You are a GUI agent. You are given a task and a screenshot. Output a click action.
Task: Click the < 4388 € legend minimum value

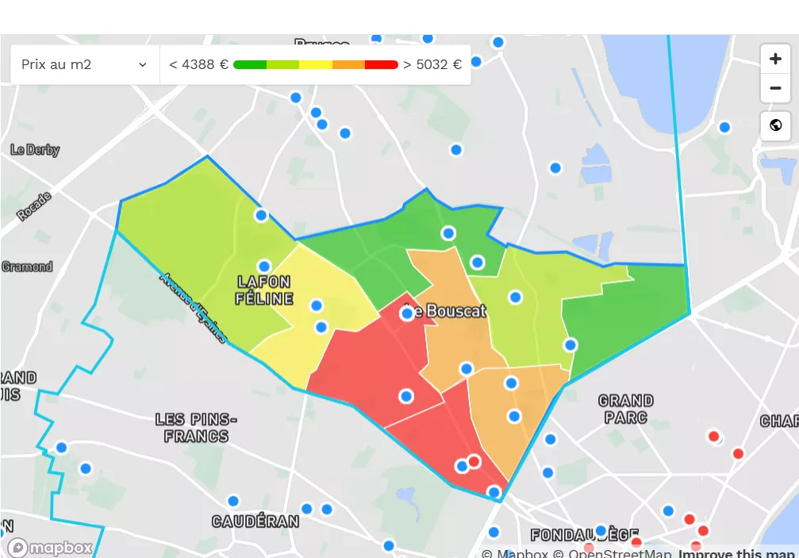198,65
